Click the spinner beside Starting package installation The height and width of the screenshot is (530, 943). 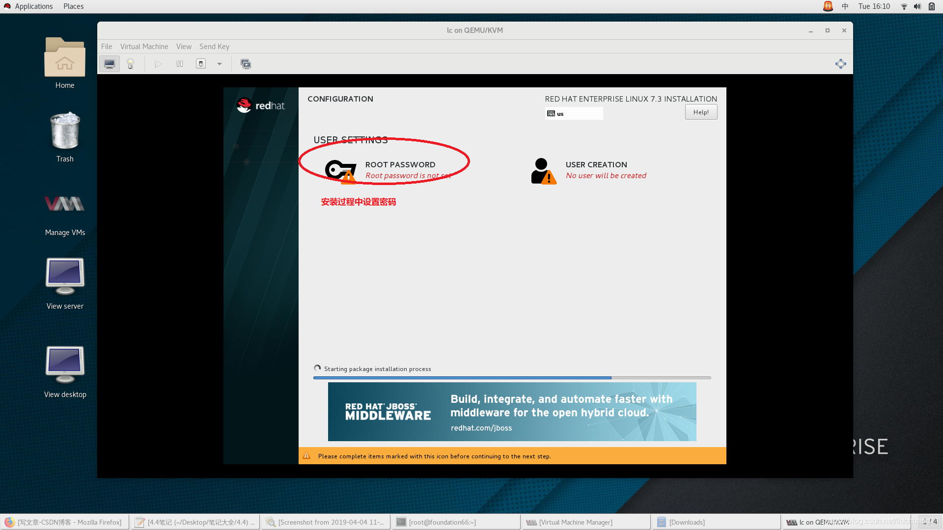[x=317, y=368]
